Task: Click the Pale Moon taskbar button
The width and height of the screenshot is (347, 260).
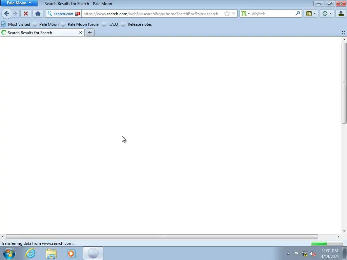Action: point(93,253)
